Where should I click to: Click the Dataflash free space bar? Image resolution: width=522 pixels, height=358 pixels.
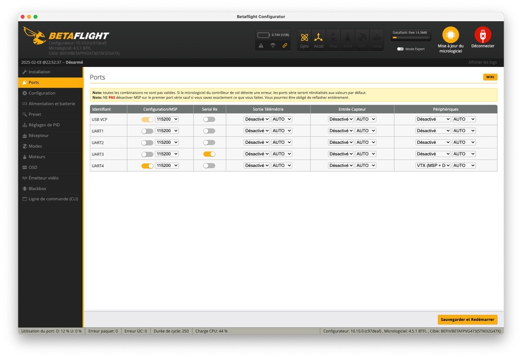(x=411, y=38)
